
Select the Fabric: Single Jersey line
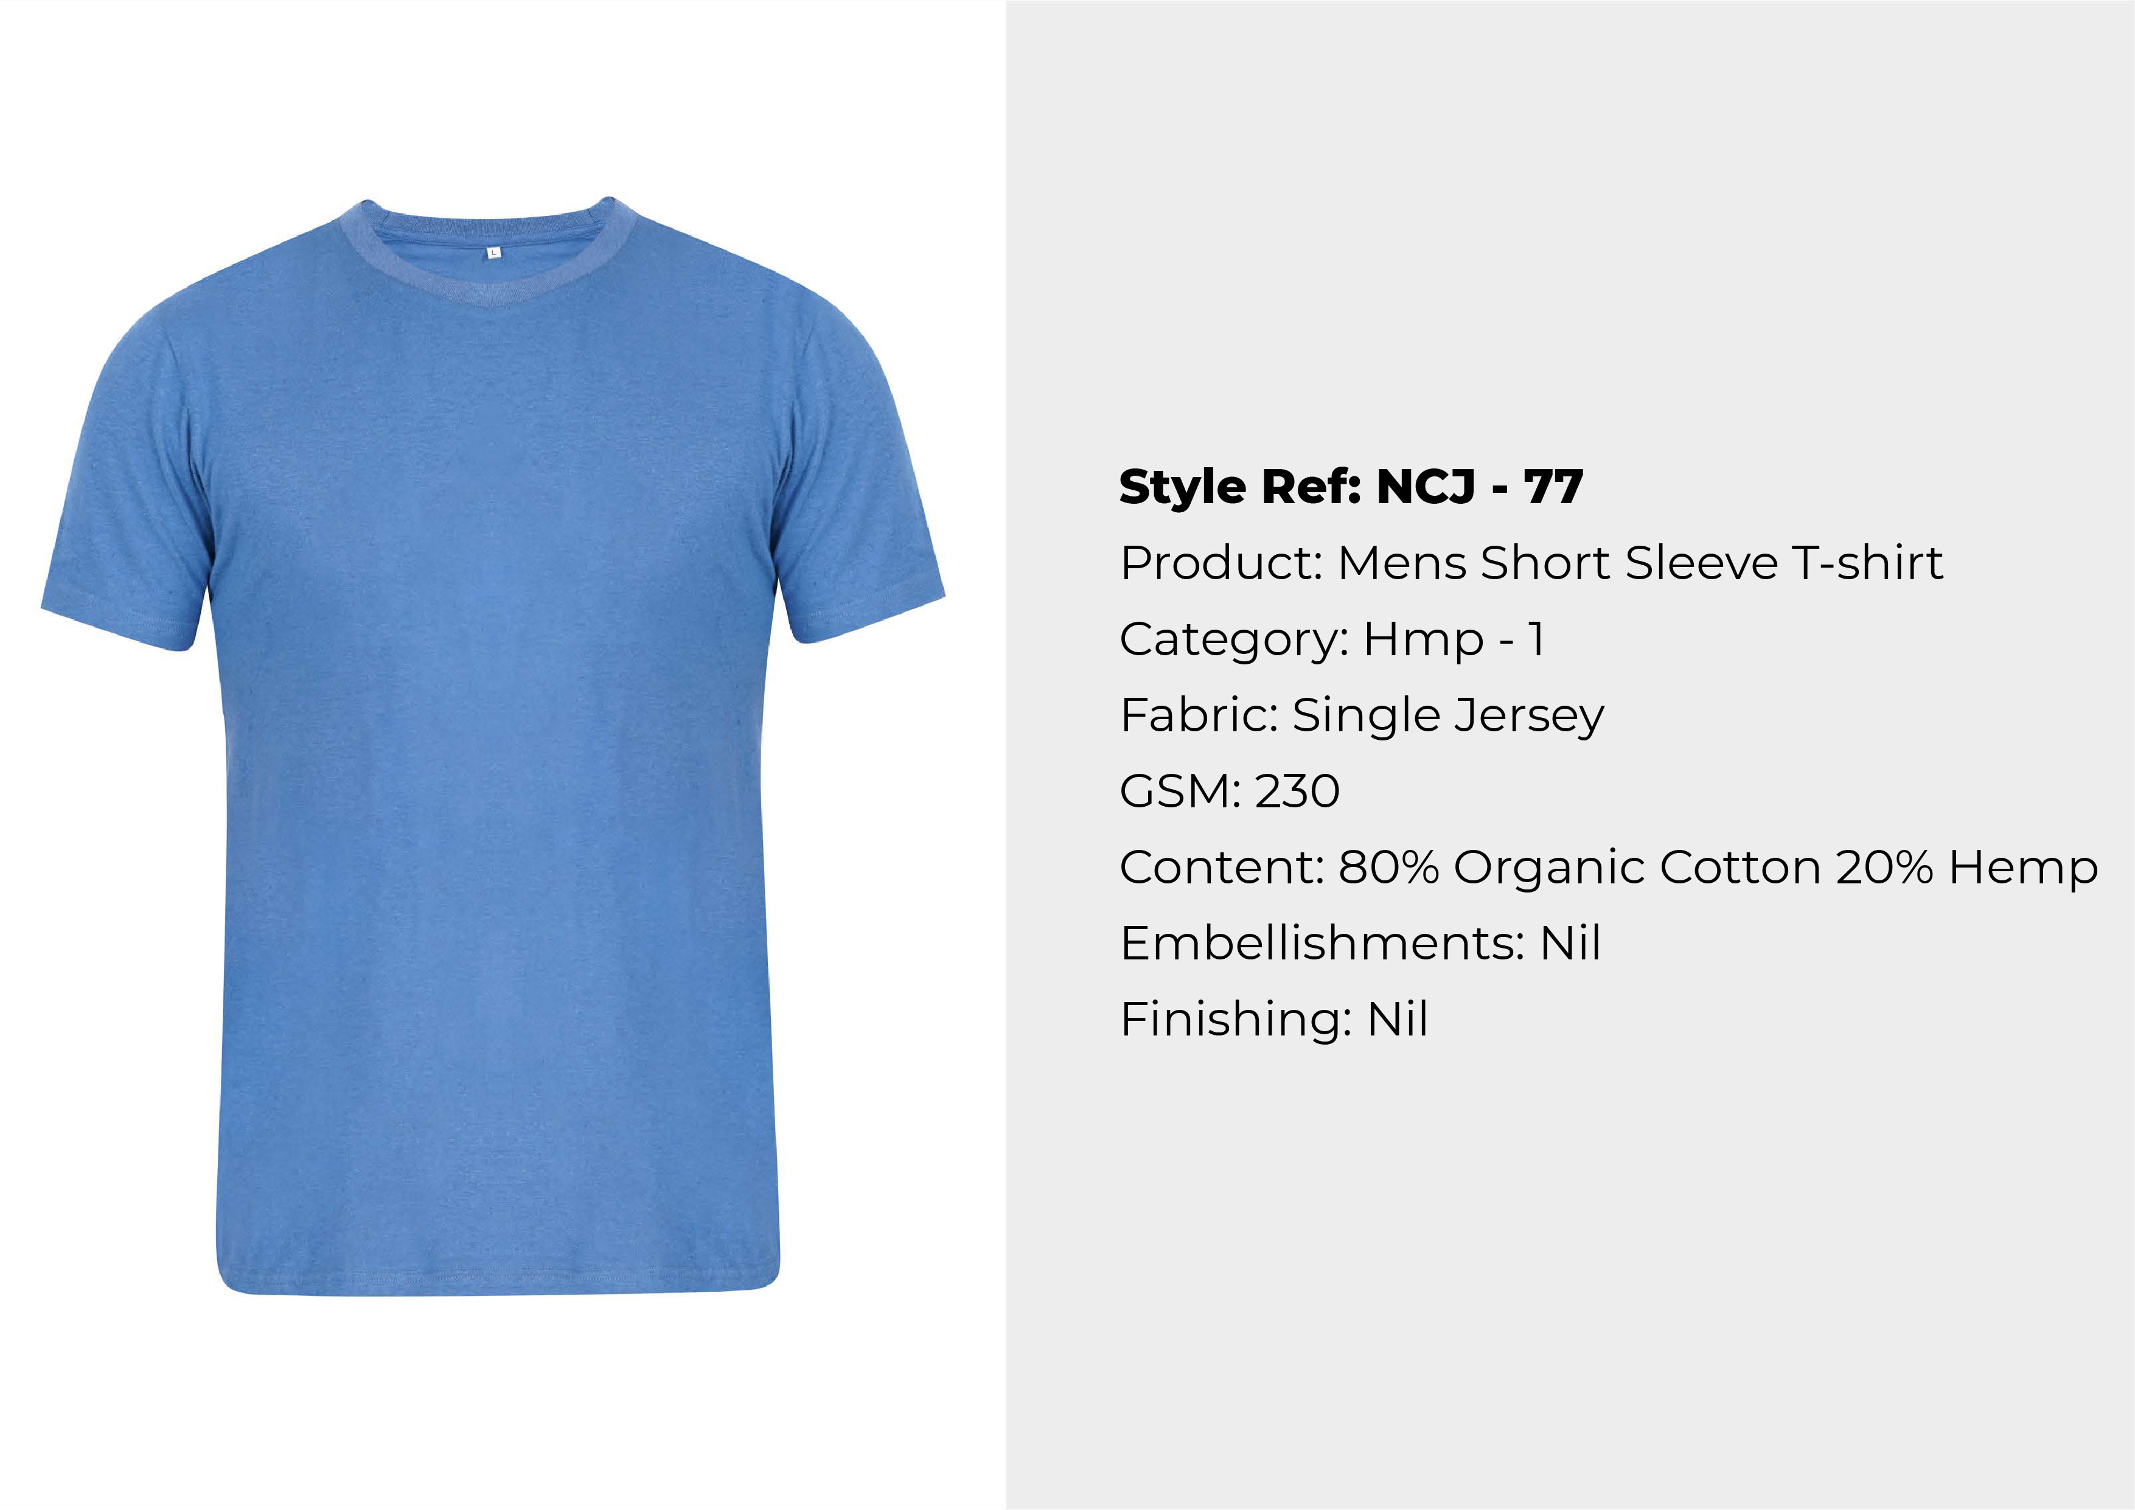[x=1362, y=716]
